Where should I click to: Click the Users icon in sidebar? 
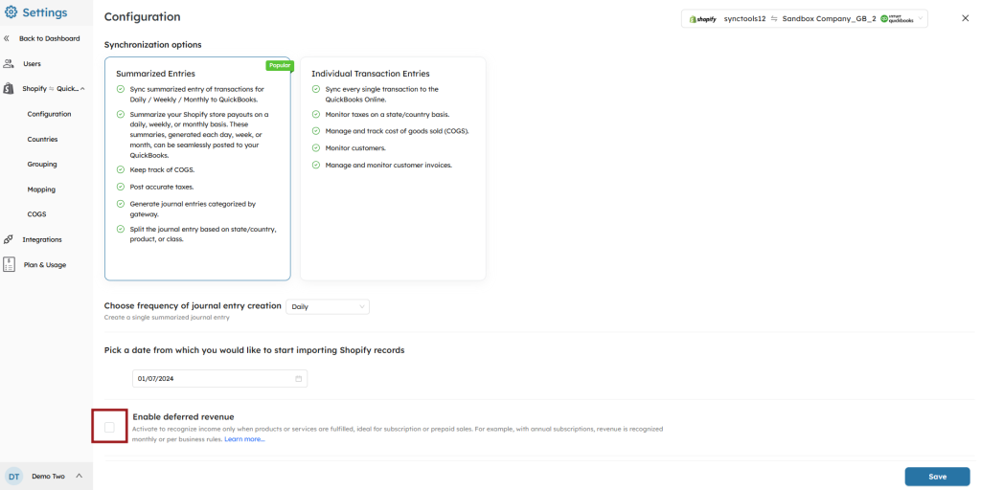pos(9,63)
